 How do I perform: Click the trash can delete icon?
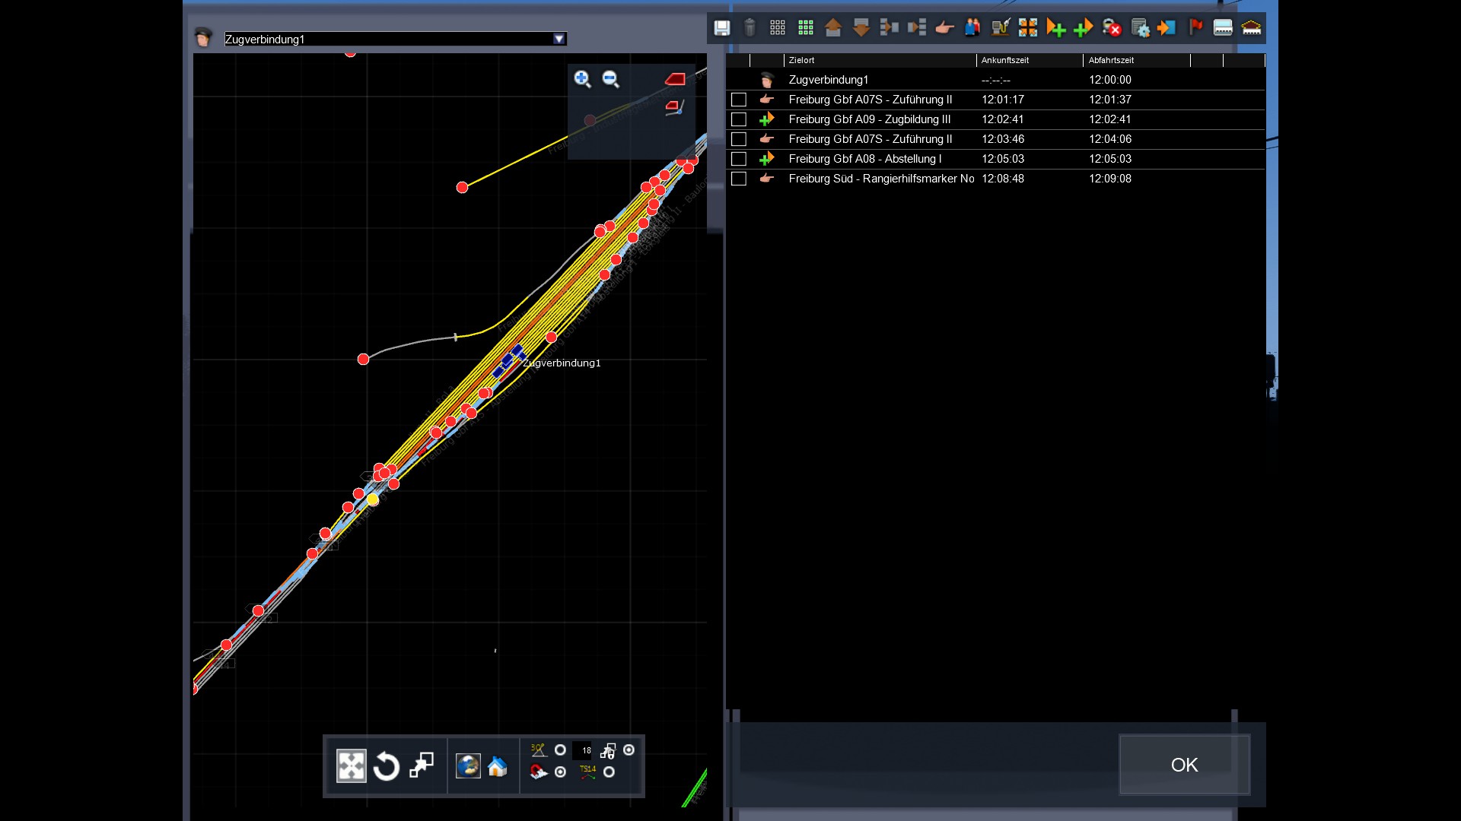(750, 28)
